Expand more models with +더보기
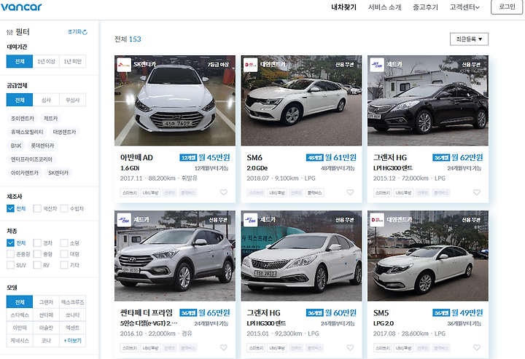This screenshot has height=359, width=525. 73,341
